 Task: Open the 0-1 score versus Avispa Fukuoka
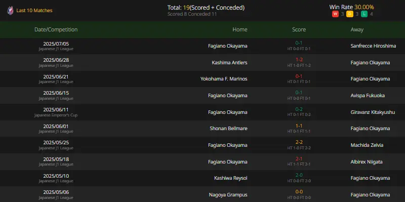pos(299,93)
